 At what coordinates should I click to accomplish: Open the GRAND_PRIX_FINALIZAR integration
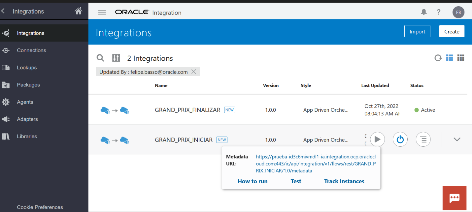187,110
